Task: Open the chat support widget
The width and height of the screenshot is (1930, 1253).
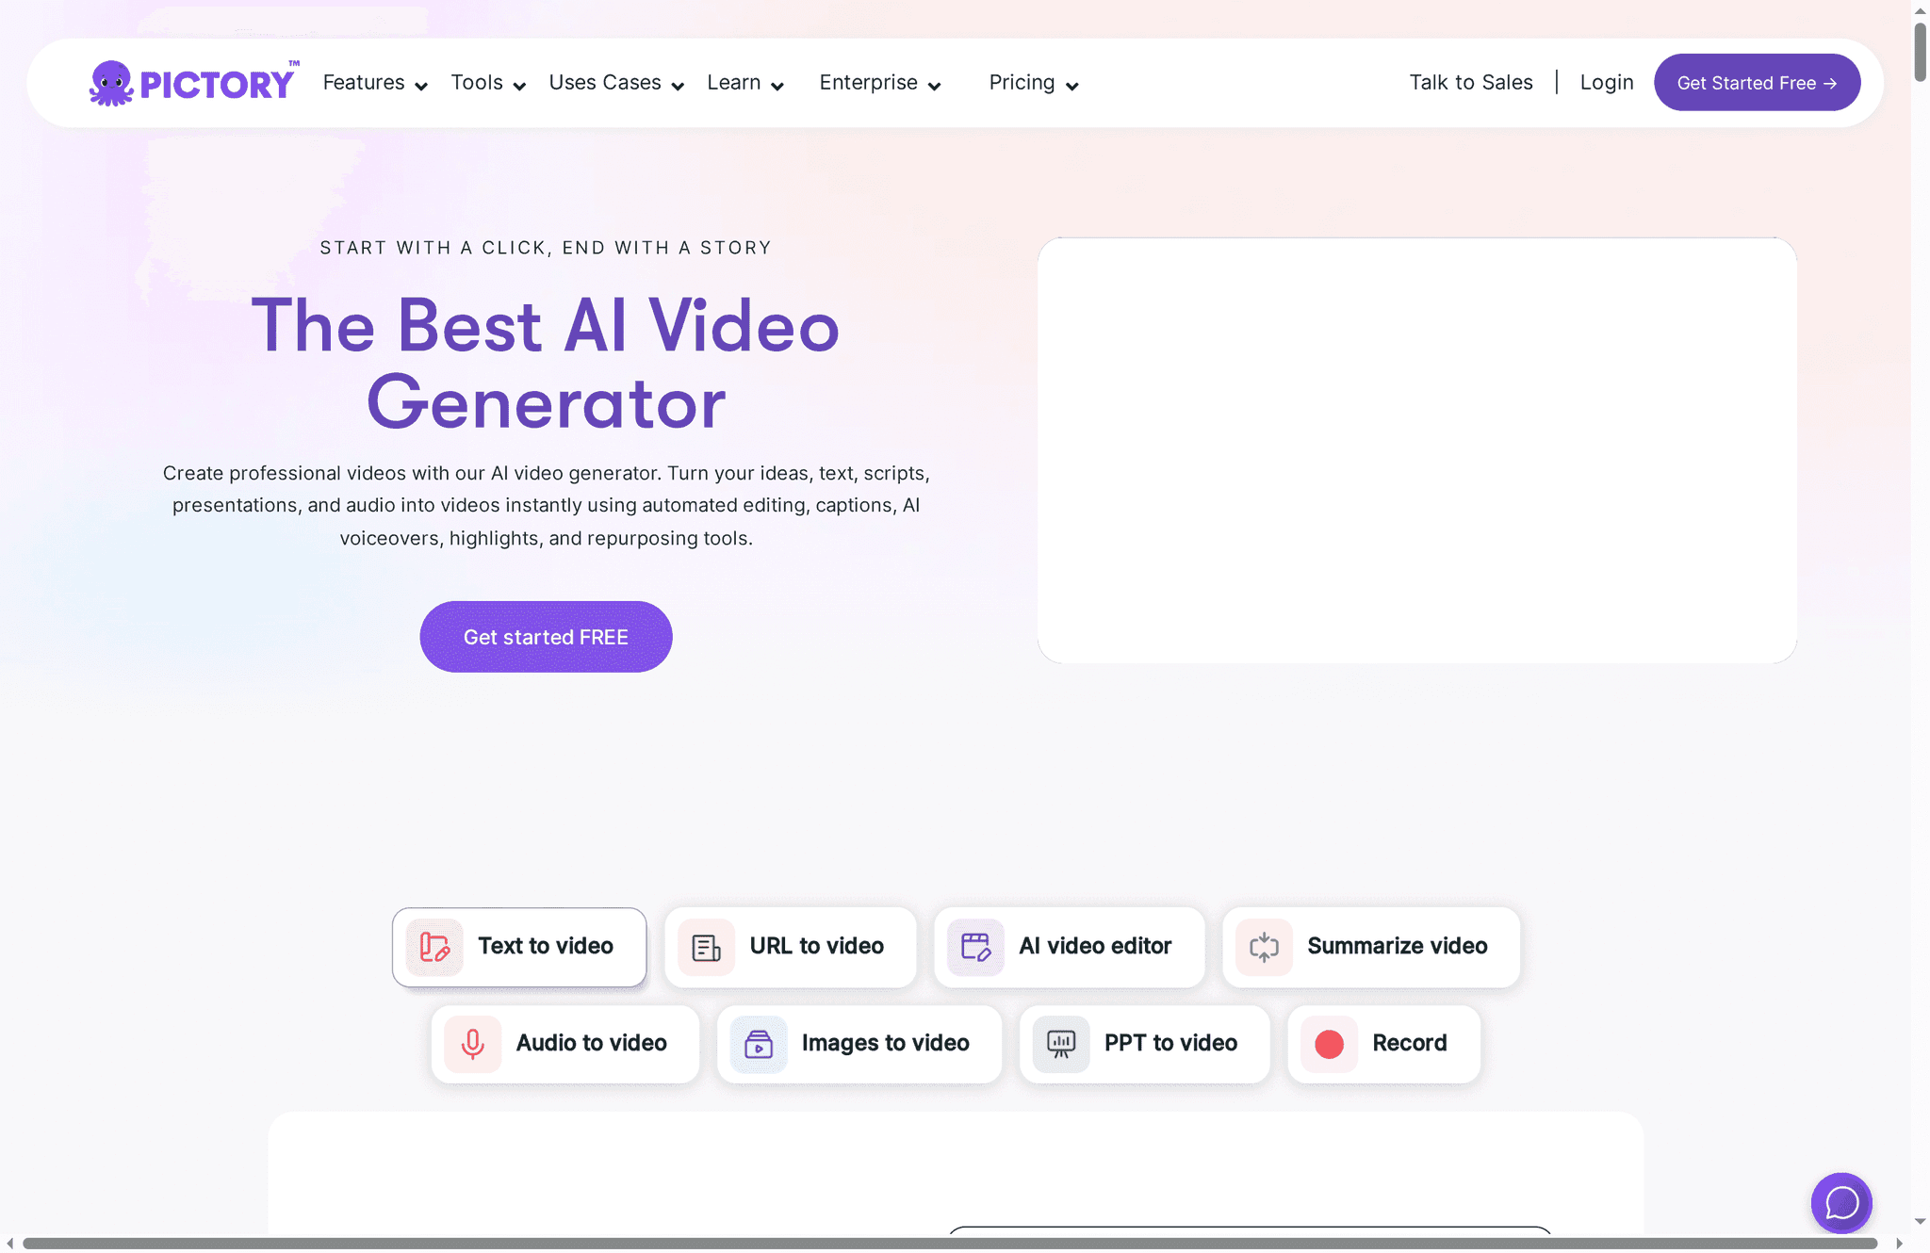Action: pyautogui.click(x=1841, y=1203)
